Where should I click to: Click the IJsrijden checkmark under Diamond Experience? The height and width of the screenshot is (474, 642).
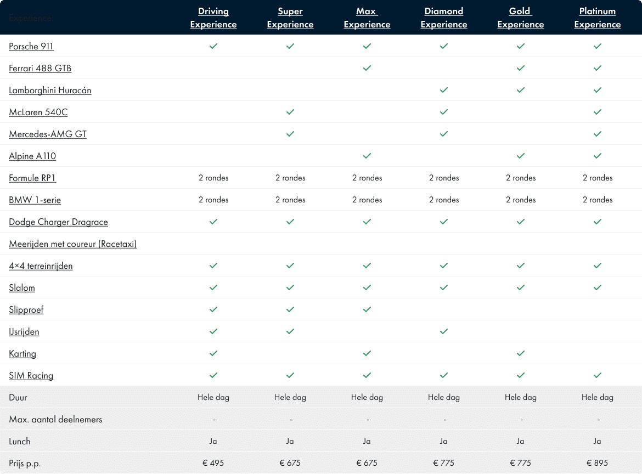(x=444, y=331)
